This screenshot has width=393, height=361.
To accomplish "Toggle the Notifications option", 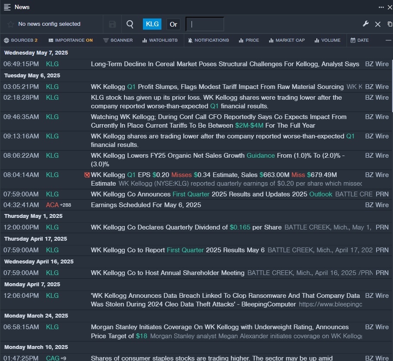I will [x=208, y=40].
